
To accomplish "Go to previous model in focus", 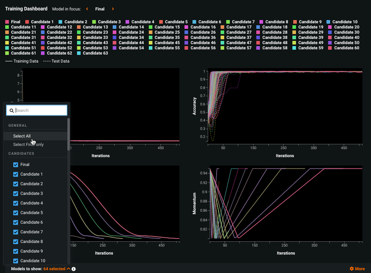I will (x=87, y=9).
